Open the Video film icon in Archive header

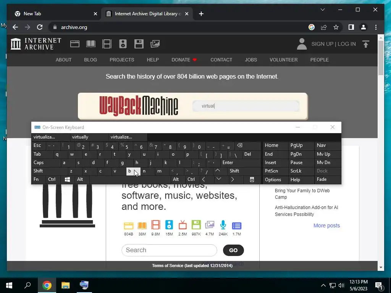pos(107,44)
